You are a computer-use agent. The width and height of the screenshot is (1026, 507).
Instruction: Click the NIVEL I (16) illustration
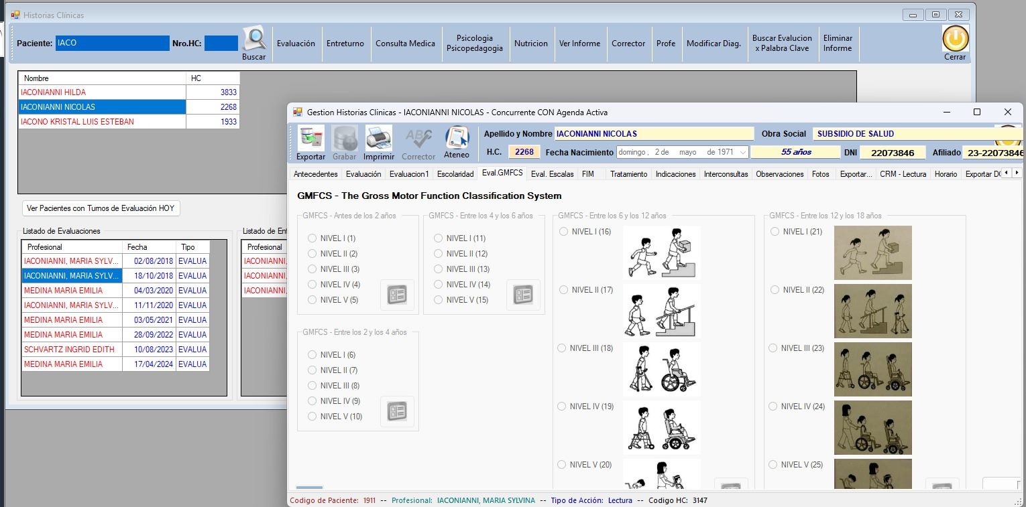pos(662,252)
